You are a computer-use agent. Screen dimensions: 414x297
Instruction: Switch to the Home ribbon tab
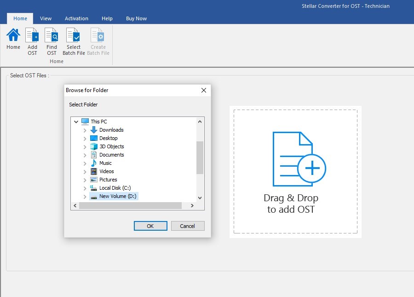pyautogui.click(x=20, y=18)
